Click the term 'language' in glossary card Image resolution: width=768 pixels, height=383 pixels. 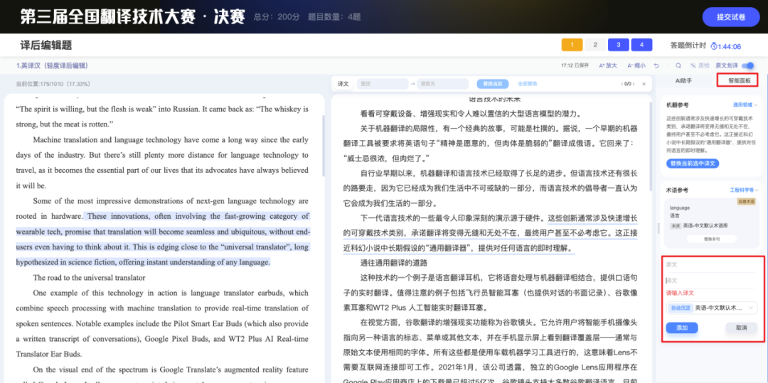[x=679, y=208]
